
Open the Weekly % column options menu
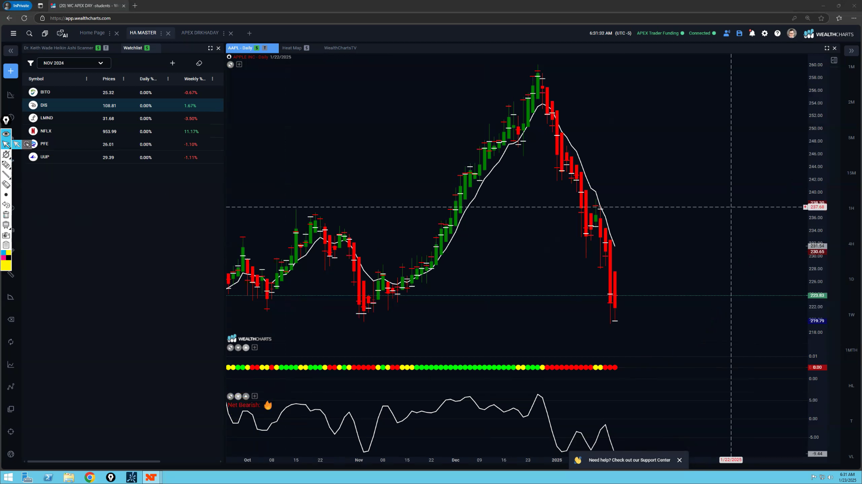pos(212,79)
